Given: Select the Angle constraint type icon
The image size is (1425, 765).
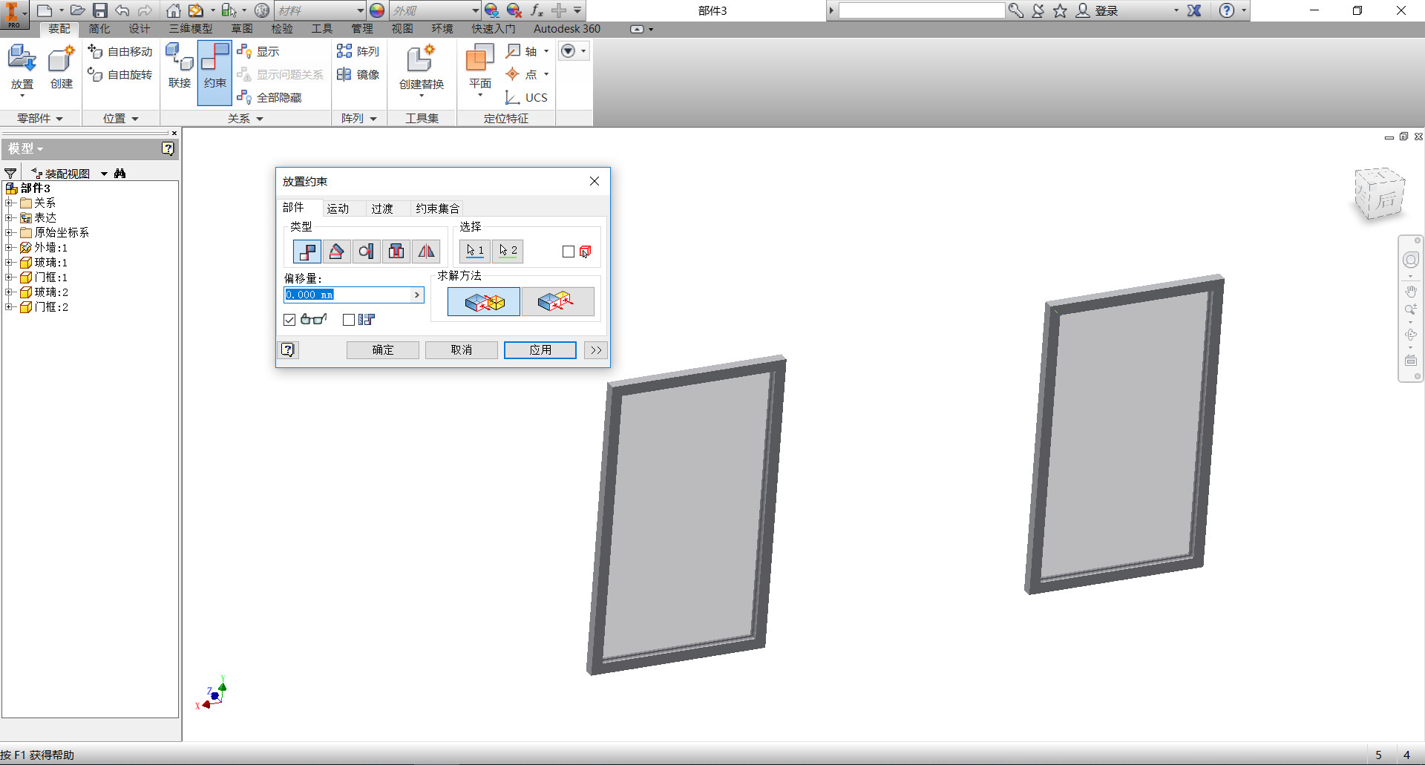Looking at the screenshot, I should coord(336,252).
